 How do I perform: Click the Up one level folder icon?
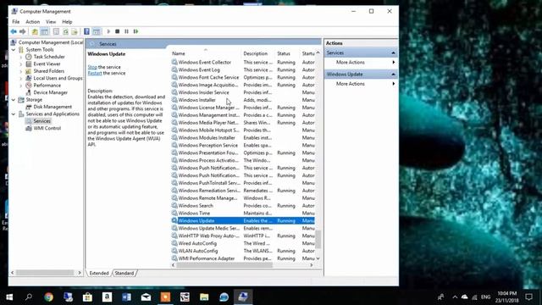pyautogui.click(x=35, y=31)
